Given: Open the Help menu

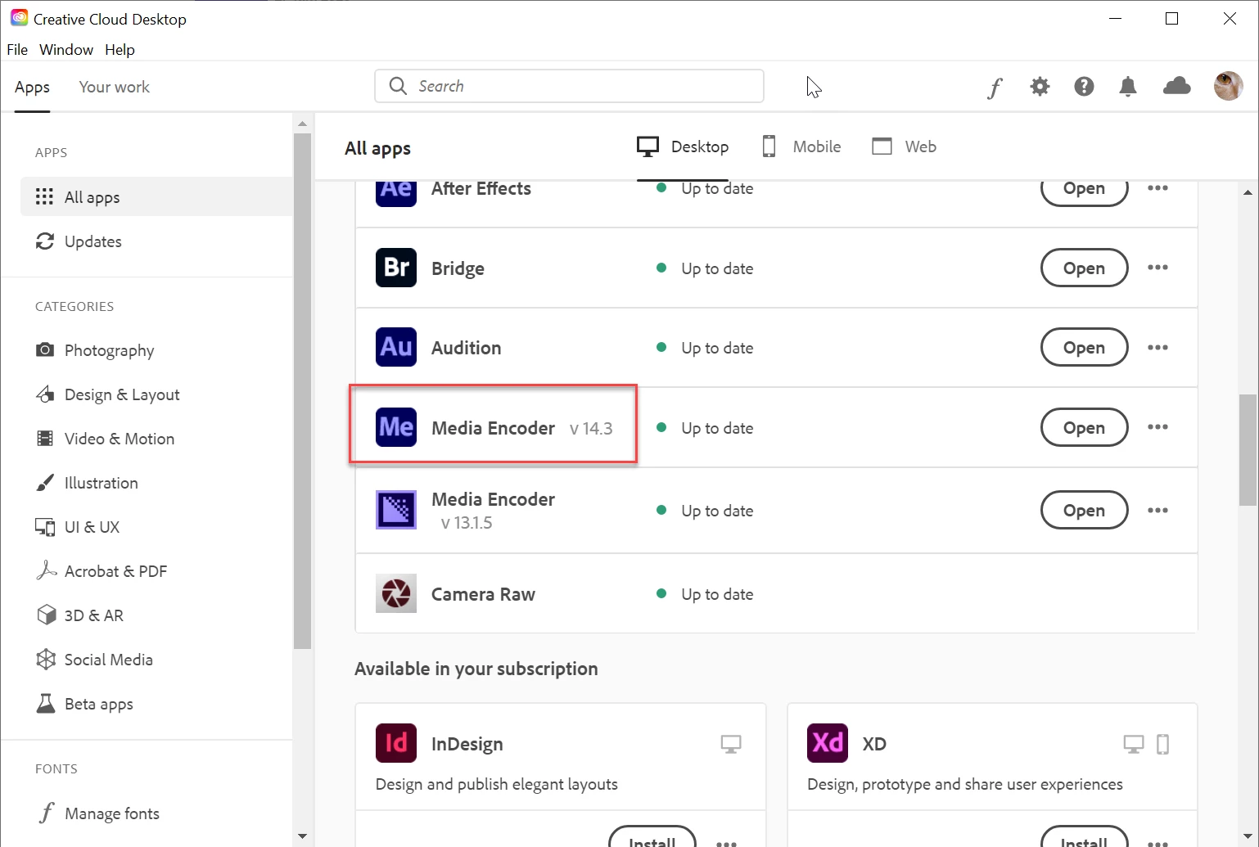Looking at the screenshot, I should 120,49.
